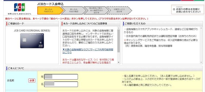Click the ご用意いただくもの panel scroll-up arrow
This screenshot has height=92, width=205.
201,28
